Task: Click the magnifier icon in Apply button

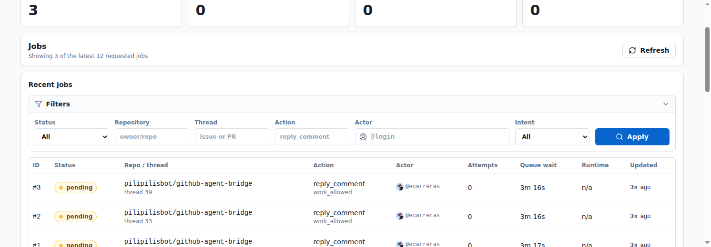Action: coord(620,137)
